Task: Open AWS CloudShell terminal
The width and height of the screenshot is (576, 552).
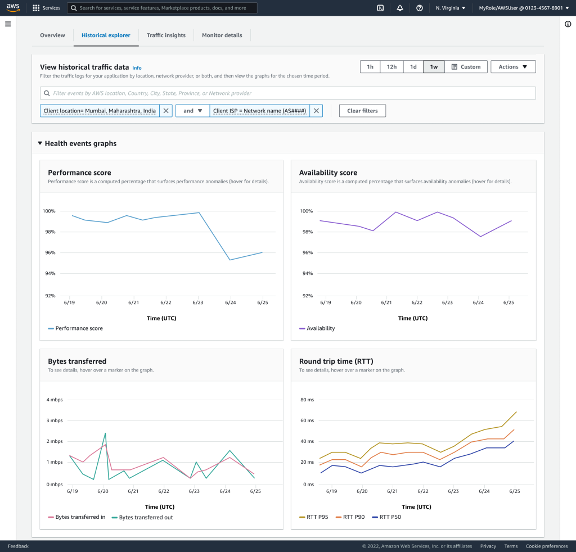Action: 380,8
